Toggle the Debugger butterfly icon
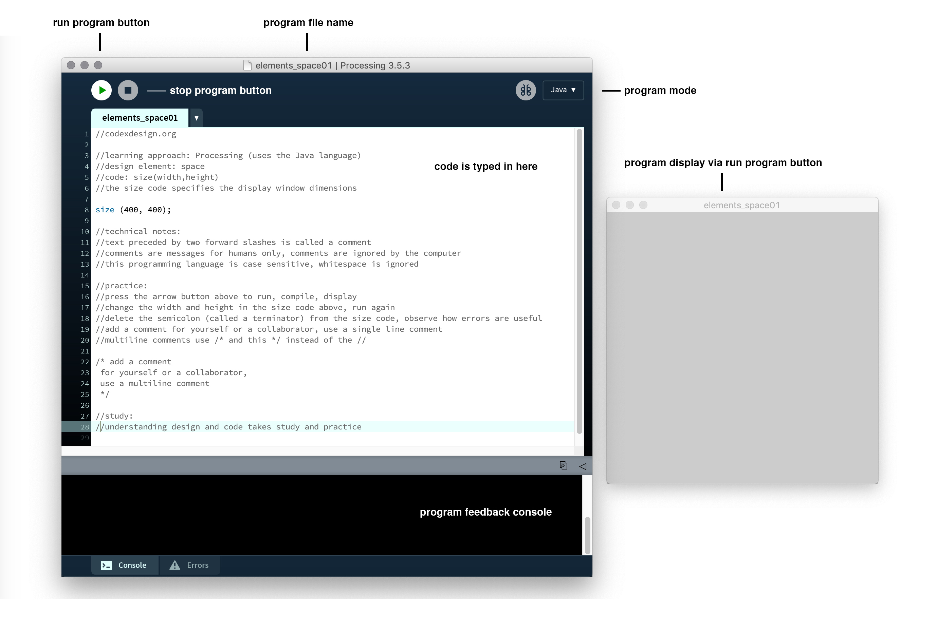The width and height of the screenshot is (937, 635). pyautogui.click(x=525, y=90)
